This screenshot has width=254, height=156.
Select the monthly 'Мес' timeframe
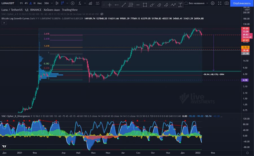[x=40, y=3]
